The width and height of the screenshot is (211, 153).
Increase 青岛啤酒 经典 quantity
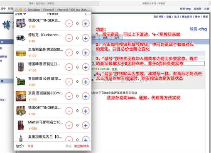[x=86, y=82]
